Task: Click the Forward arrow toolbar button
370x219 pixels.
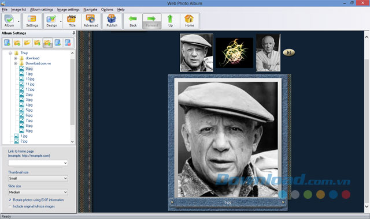Action: click(151, 21)
